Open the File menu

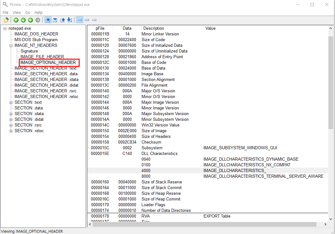[5, 13]
